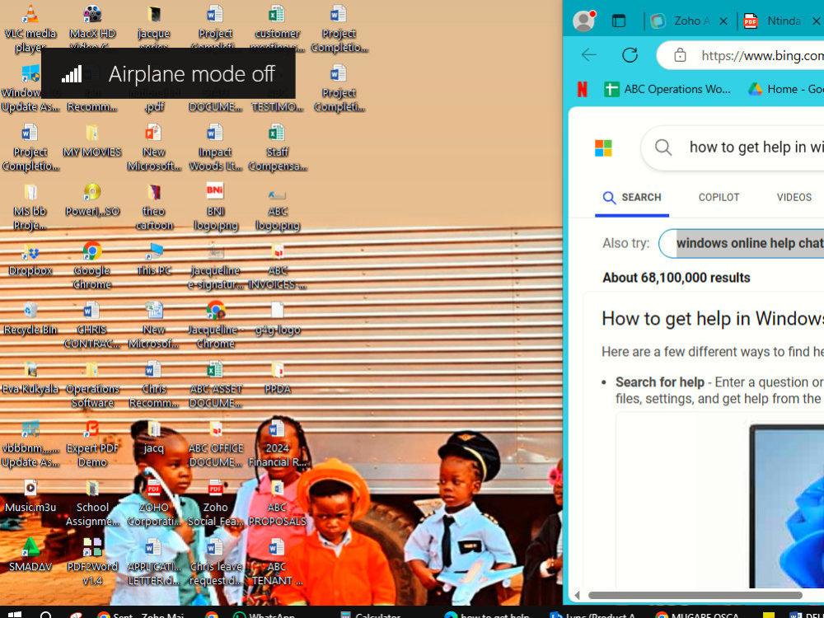Click the Microsoft logo on Bing
This screenshot has height=618, width=824.
click(603, 147)
